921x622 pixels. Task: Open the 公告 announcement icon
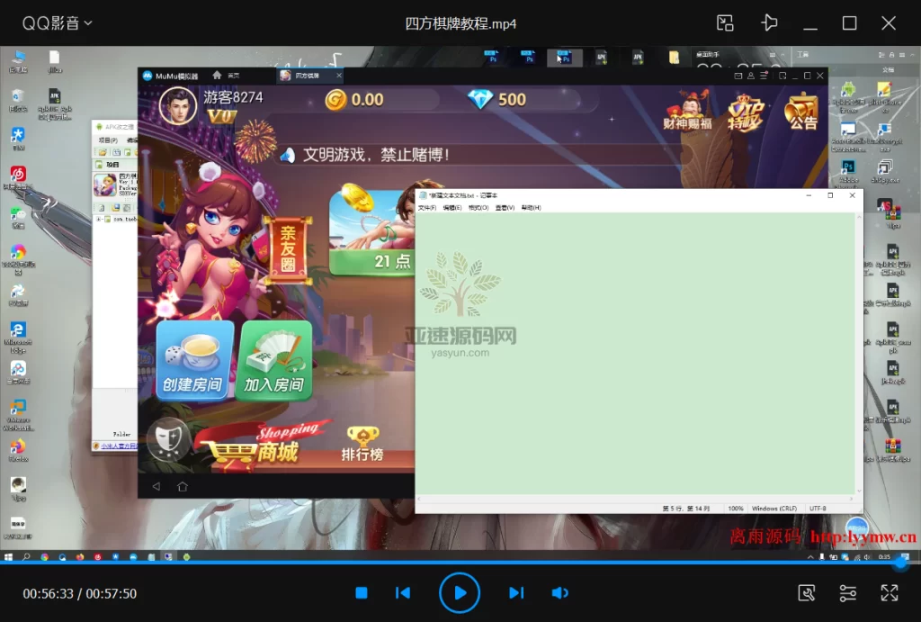coord(801,111)
